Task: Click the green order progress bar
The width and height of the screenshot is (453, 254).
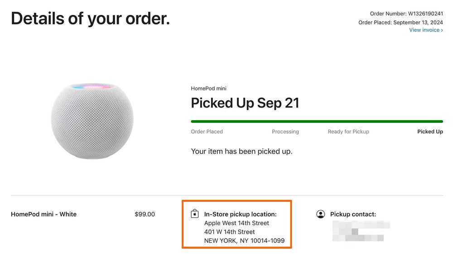Action: click(317, 122)
